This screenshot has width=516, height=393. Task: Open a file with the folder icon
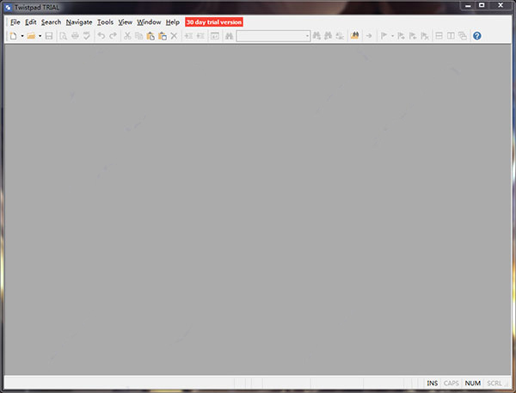coord(31,36)
